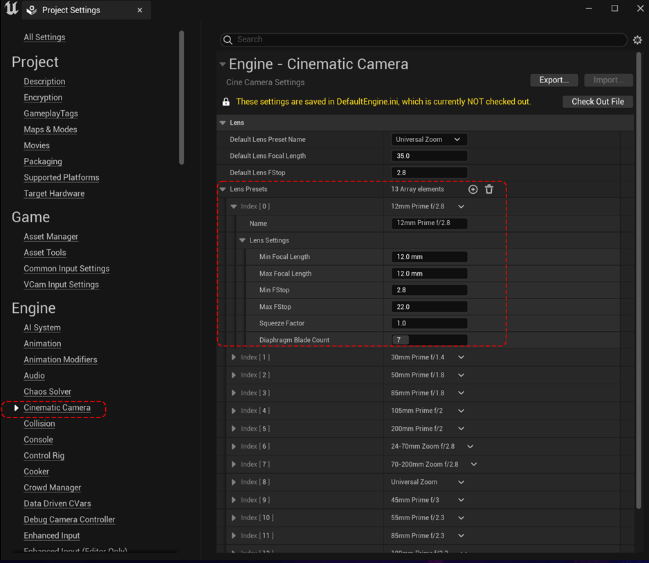Open the Description project settings
The image size is (649, 563).
tap(44, 82)
